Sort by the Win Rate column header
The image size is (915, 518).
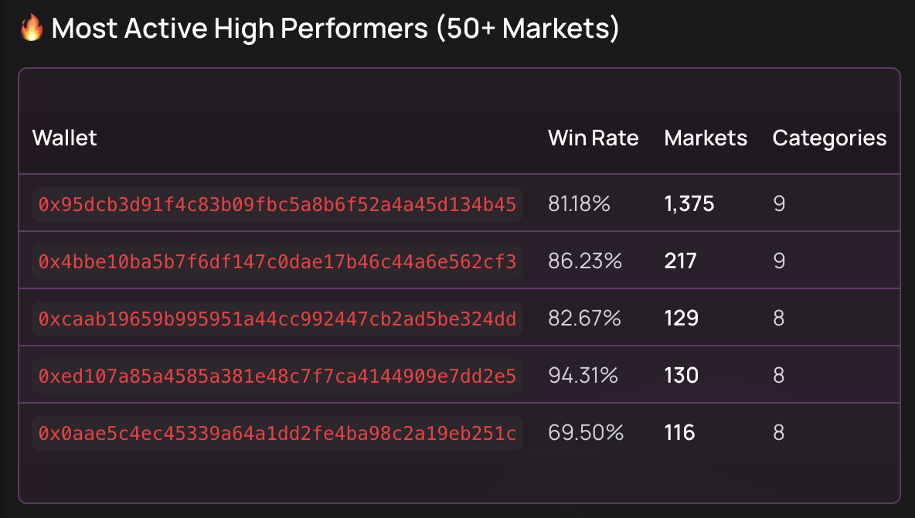pyautogui.click(x=593, y=138)
